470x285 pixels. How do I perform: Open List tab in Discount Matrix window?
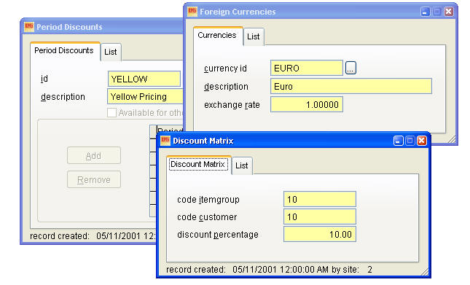point(242,165)
